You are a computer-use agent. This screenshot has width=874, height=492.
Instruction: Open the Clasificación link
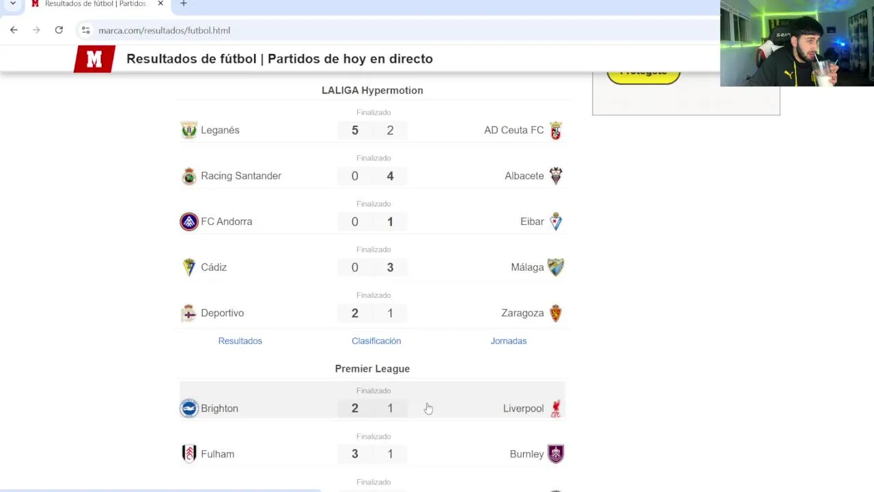coord(376,341)
